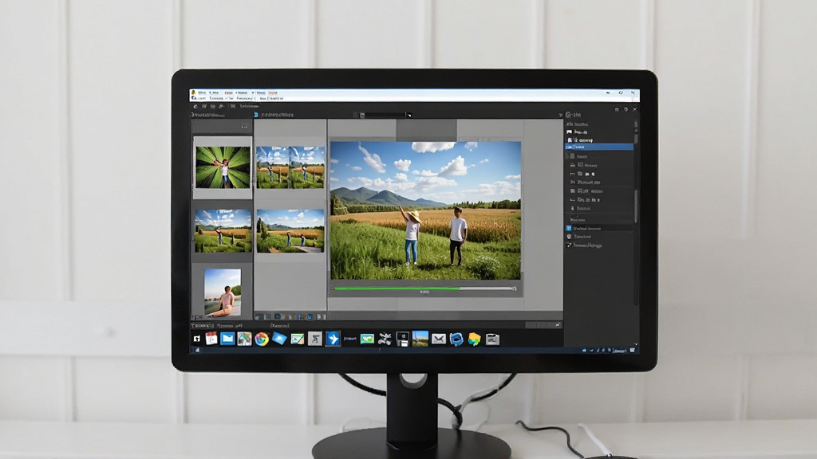Toggle the blue checkbox in the right panel
This screenshot has height=459, width=817.
569,229
